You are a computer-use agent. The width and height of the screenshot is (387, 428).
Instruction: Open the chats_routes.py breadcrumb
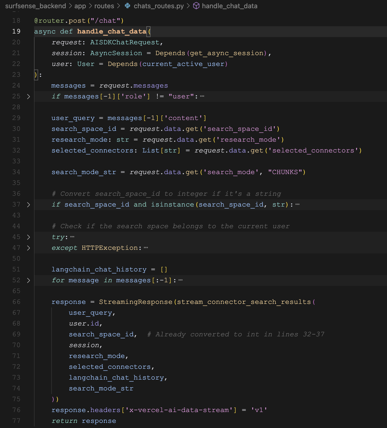(x=159, y=6)
